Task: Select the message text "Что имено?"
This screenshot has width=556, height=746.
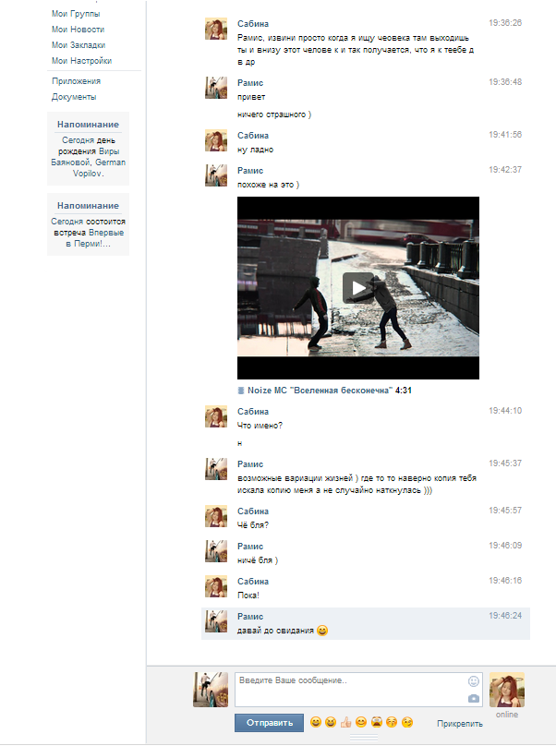Action: point(260,426)
